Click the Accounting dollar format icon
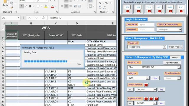Image resolution: width=189 pixels, height=106 pixels. pos(100,3)
